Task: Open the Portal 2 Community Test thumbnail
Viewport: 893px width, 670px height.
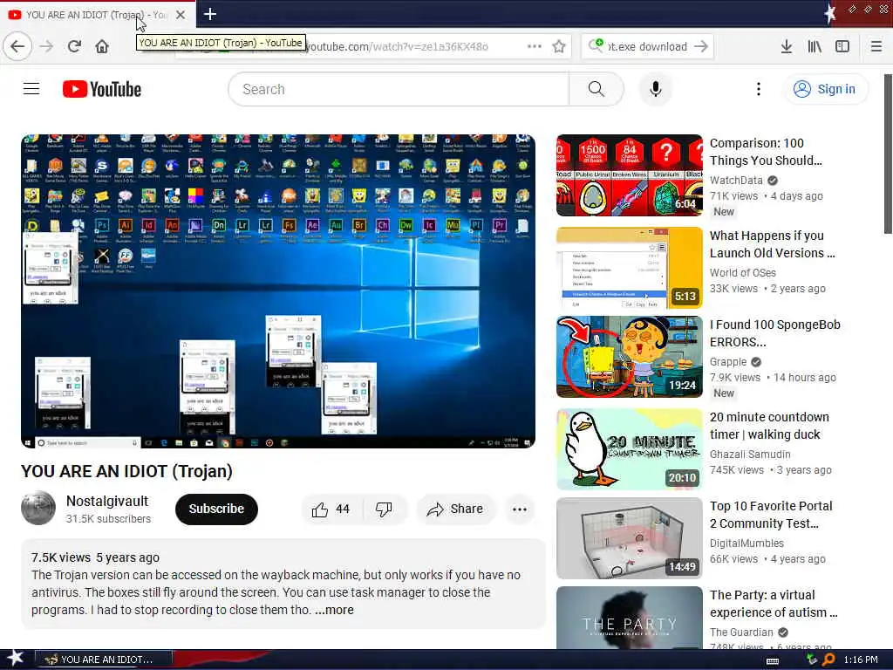Action: click(x=630, y=537)
